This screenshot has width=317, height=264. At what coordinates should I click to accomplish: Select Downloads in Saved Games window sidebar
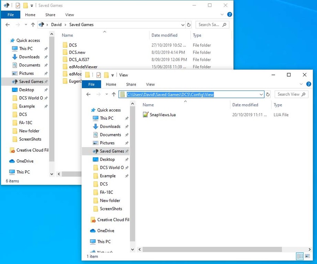[x=29, y=57]
